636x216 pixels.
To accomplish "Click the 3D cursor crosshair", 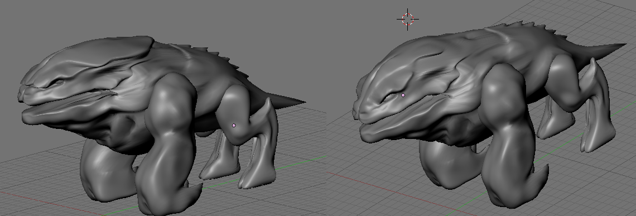I will [408, 18].
